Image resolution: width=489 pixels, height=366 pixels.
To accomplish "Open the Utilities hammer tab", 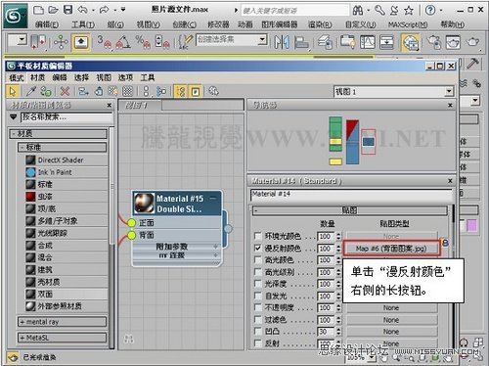I will [472, 64].
